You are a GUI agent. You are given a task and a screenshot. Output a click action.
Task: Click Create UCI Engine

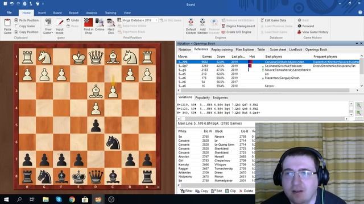[237, 32]
